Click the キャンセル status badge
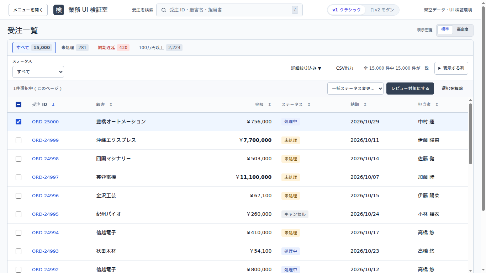486x273 pixels. coord(295,214)
